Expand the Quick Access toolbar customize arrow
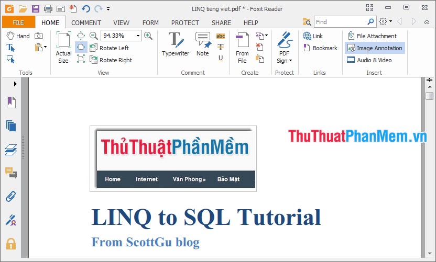The width and height of the screenshot is (436, 262). (x=108, y=9)
